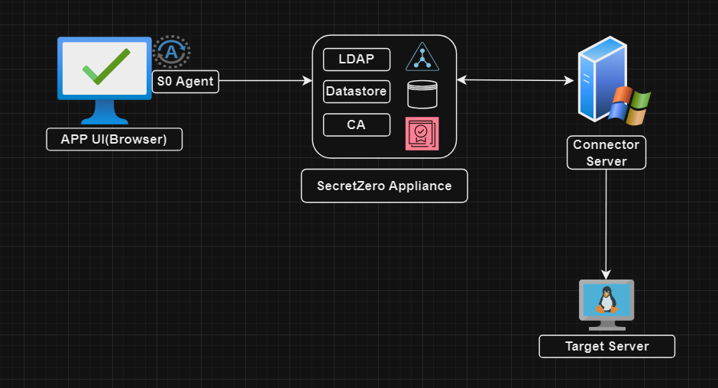The height and width of the screenshot is (388, 718).
Task: Select double arrow between appliance and Connector Server
Action: point(515,80)
